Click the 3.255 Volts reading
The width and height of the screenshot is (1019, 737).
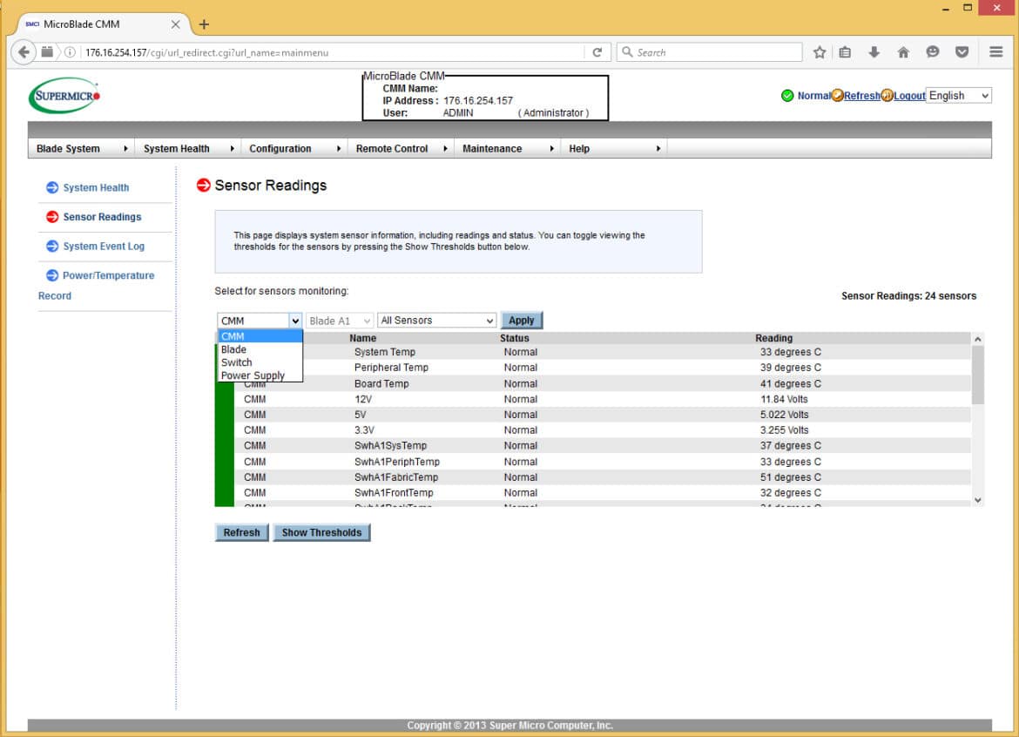785,430
